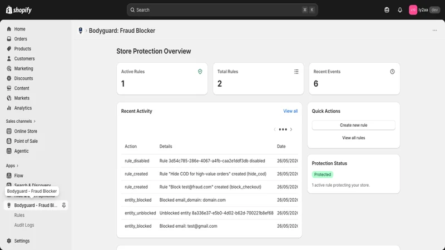Click the Flow app icon

[x=9, y=176]
